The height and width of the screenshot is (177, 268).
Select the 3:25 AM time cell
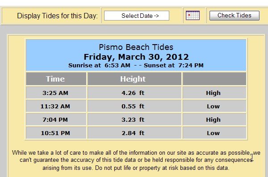(56, 93)
